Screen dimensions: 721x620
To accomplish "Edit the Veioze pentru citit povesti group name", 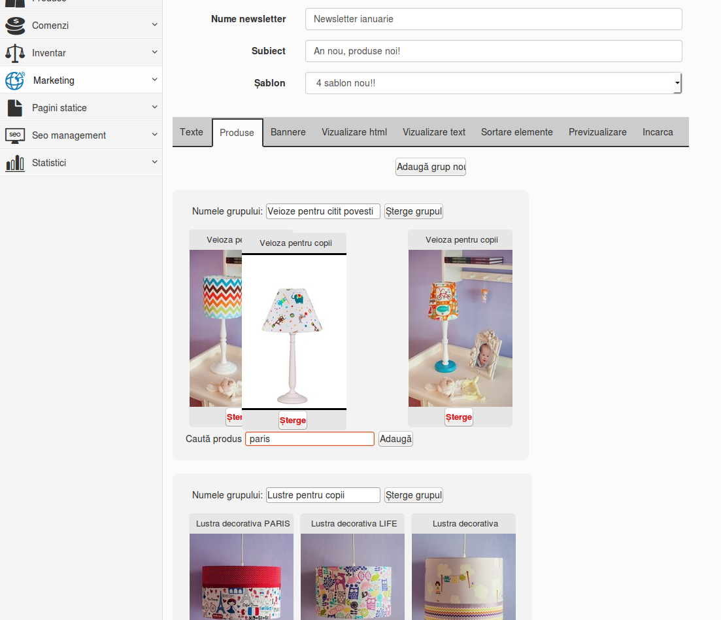I will coord(323,212).
